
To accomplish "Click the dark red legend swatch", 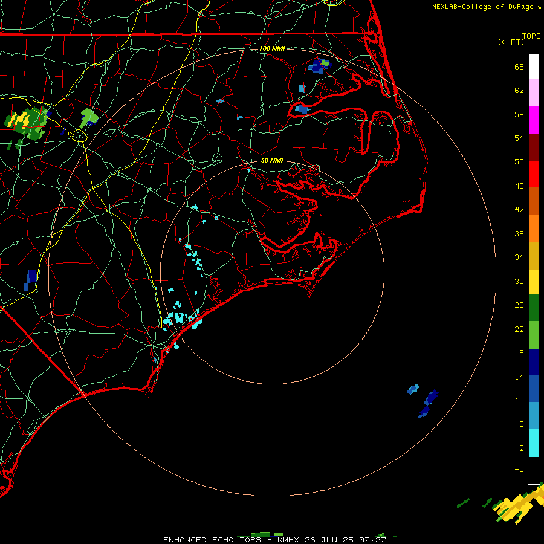I will pos(534,147).
